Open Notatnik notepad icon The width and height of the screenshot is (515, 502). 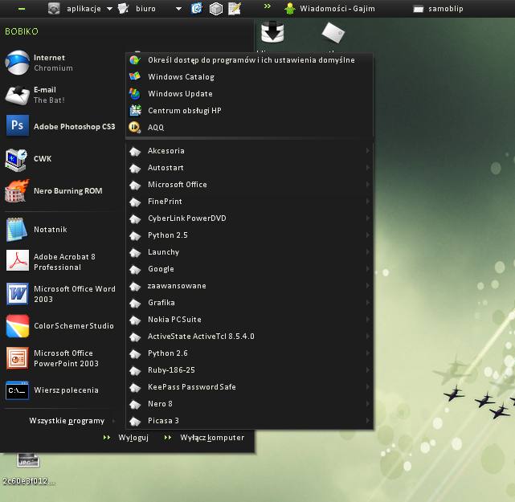pyautogui.click(x=17, y=229)
